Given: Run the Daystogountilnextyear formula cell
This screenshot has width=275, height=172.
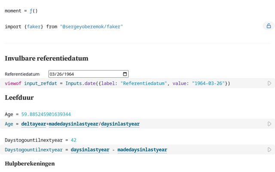Looking at the screenshot, I should tap(269, 150).
